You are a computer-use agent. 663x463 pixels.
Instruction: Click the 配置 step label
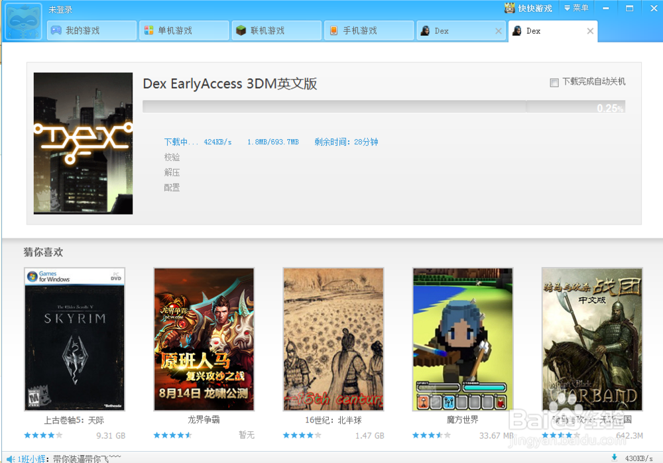point(172,187)
